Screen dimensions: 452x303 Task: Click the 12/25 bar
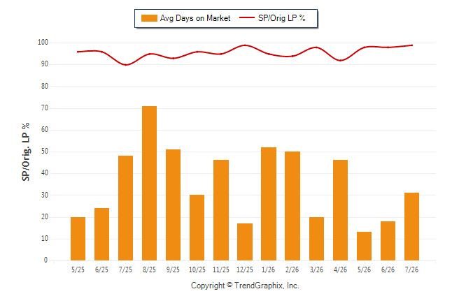click(245, 242)
